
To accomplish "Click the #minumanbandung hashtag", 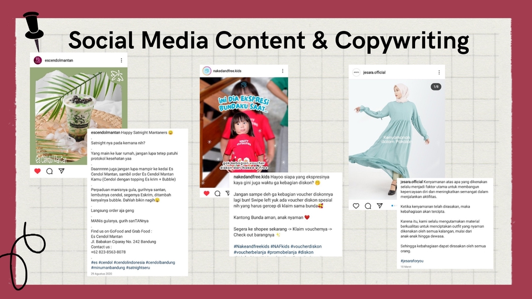I will 108,268.
